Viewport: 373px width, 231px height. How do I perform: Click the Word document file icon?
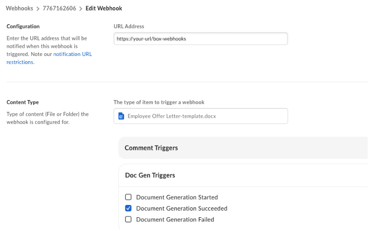[121, 116]
